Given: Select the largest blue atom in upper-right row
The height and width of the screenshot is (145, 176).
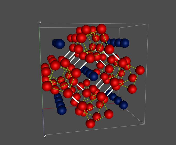Looking at the screenshot, I should 125,43.
